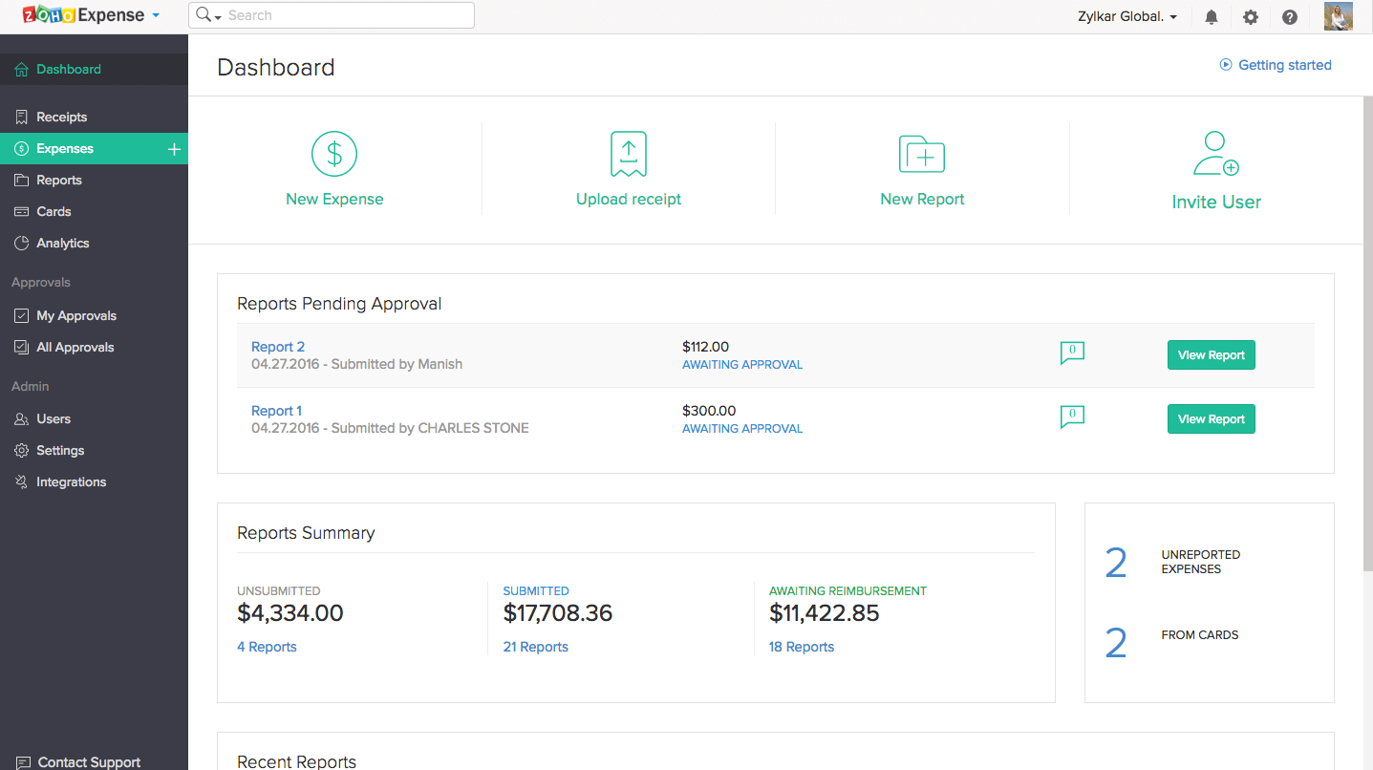Click the New Expense dollar icon
The image size is (1373, 770).
point(333,153)
